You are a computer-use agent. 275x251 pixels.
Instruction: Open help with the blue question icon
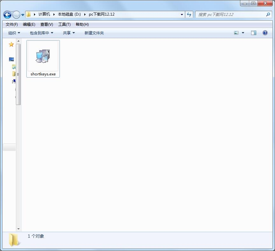(x=265, y=32)
